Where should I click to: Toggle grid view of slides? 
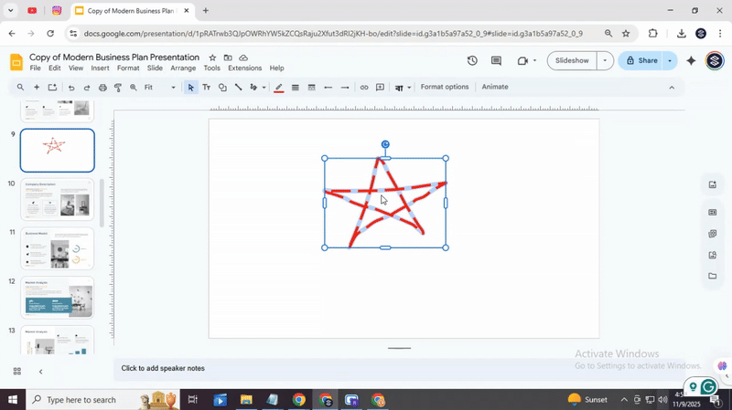click(16, 371)
